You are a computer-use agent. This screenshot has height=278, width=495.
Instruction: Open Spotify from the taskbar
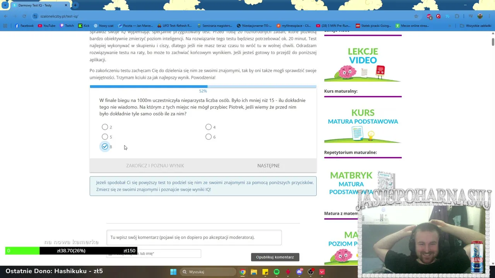(x=277, y=272)
